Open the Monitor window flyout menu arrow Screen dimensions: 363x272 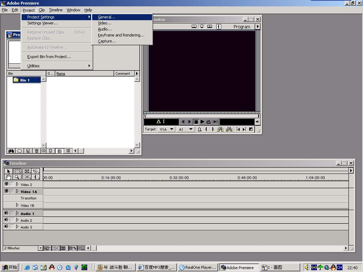pos(258,27)
